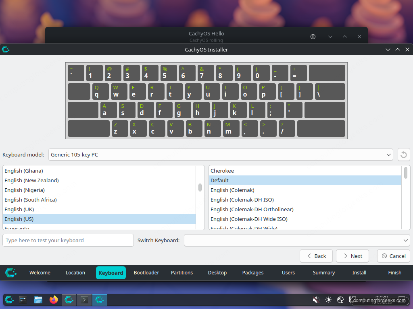This screenshot has height=309, width=413.
Task: Maximize the CachyOS Installer window
Action: coord(397,49)
